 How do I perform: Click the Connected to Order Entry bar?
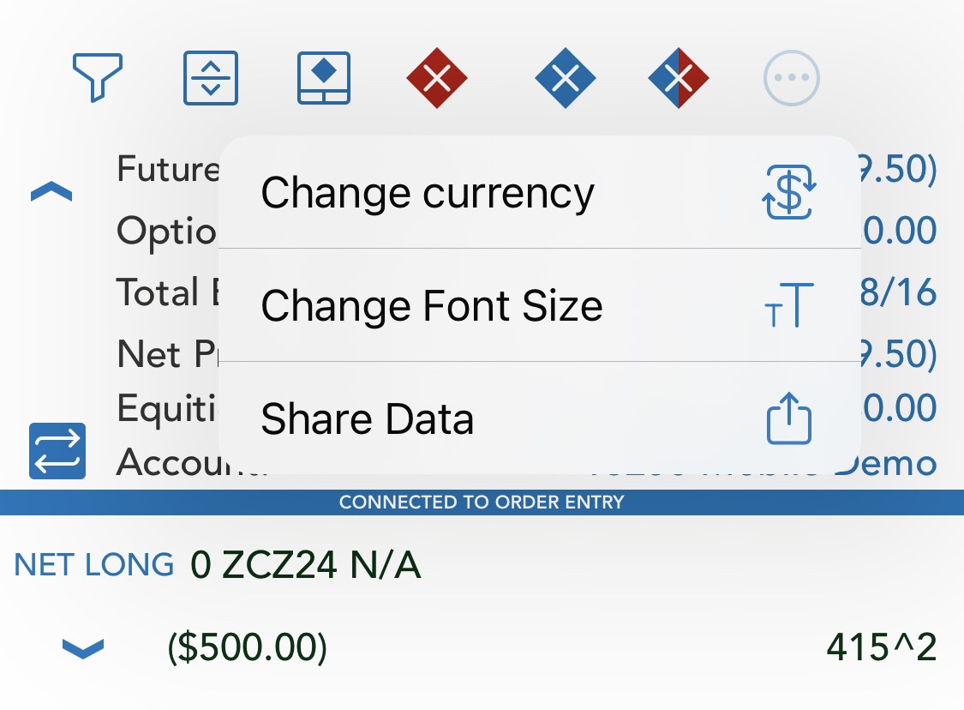482,502
